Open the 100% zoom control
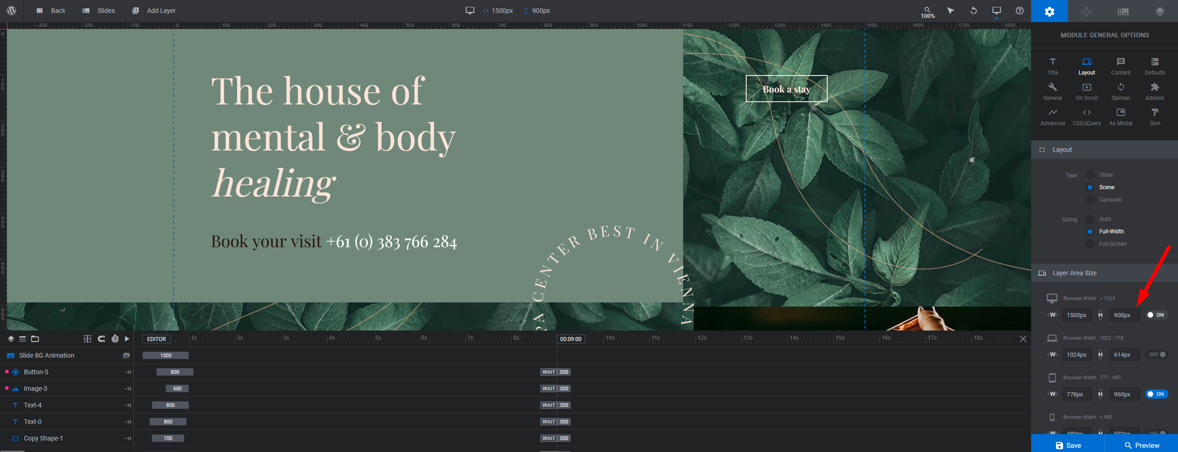Screen dimensions: 1178x452 coord(927,12)
